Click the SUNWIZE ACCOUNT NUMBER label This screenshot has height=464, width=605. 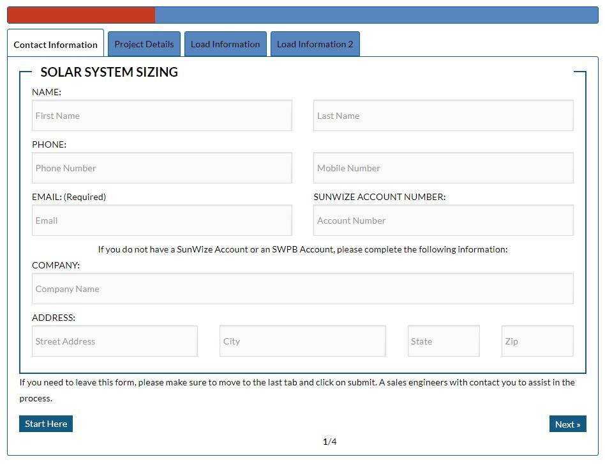click(x=379, y=197)
